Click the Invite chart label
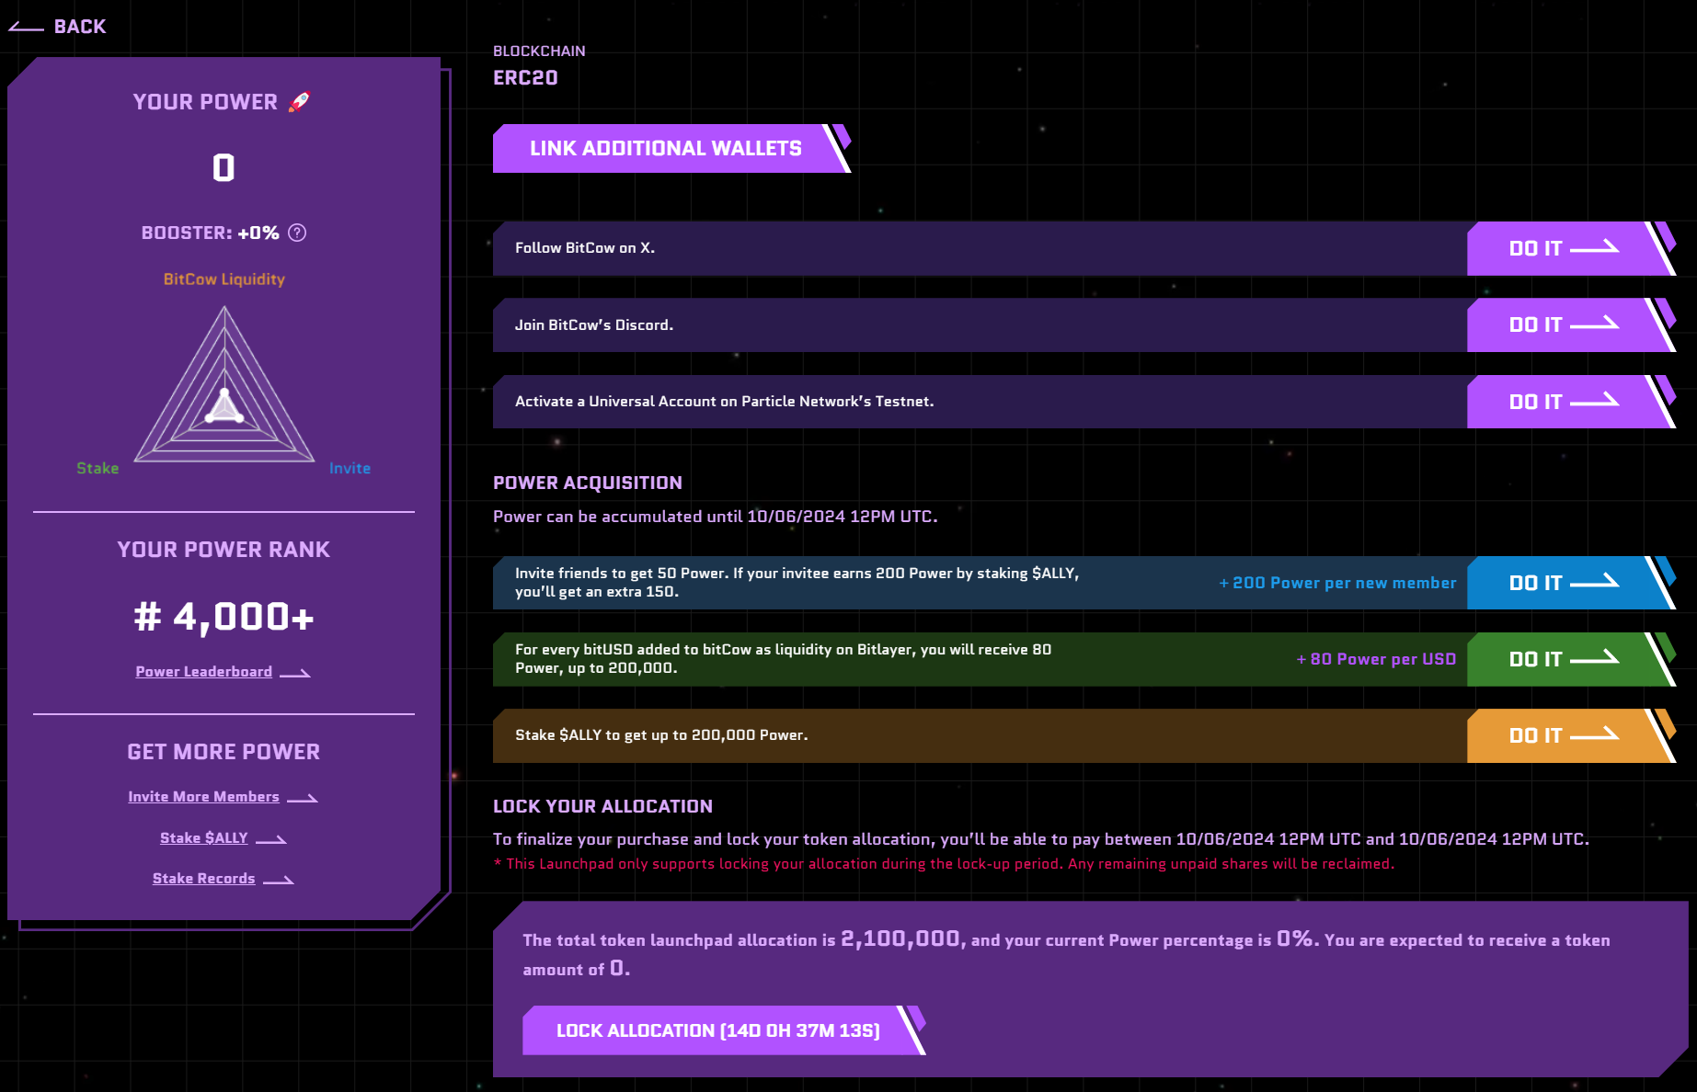Viewport: 1697px width, 1092px height. [x=350, y=469]
